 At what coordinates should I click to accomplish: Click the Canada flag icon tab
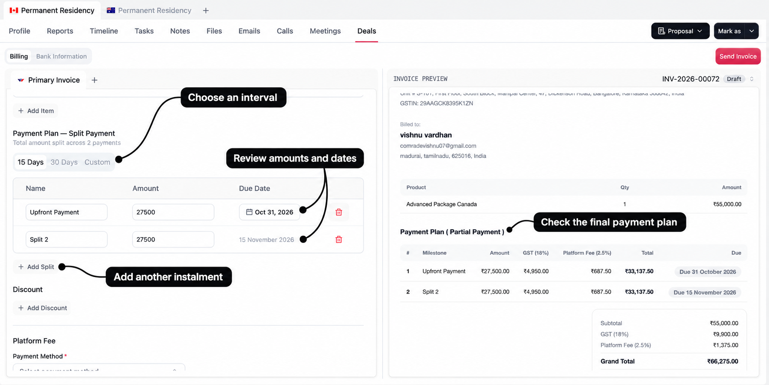click(52, 10)
